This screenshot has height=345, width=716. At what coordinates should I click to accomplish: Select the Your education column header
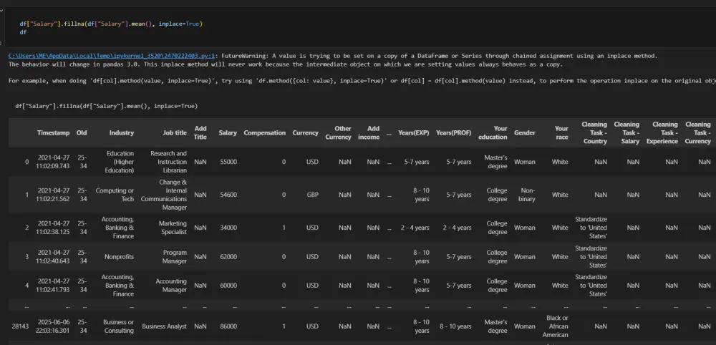(x=493, y=133)
